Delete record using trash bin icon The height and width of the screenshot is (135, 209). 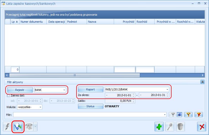tap(180, 126)
